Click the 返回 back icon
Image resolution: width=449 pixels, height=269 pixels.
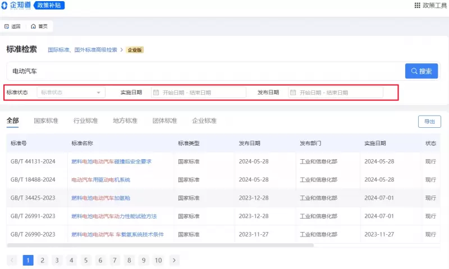7,26
